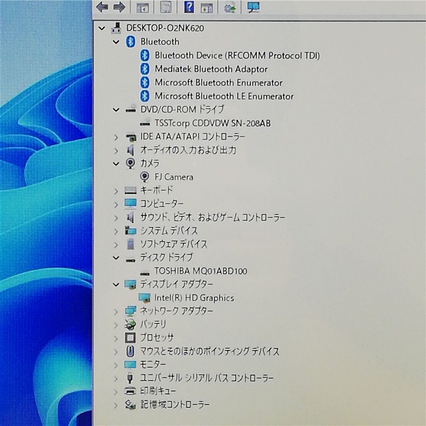The width and height of the screenshot is (426, 426).
Task: Click the Forward arrow toolbar icon
Action: (x=119, y=7)
